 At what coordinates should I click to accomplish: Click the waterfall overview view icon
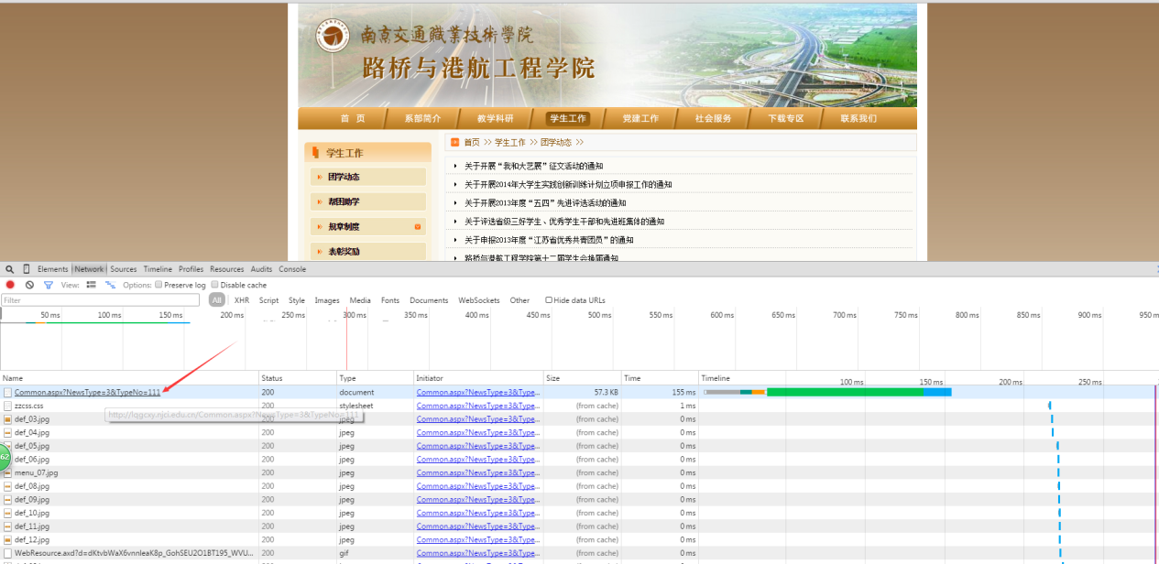pos(110,285)
